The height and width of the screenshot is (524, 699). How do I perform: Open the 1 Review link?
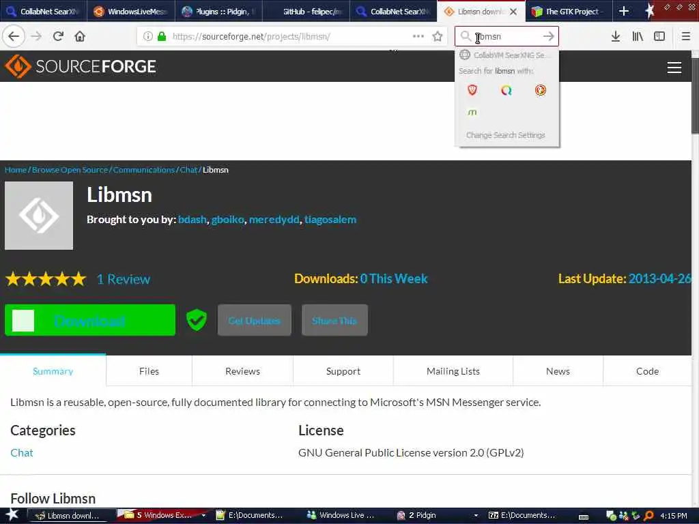pos(124,279)
